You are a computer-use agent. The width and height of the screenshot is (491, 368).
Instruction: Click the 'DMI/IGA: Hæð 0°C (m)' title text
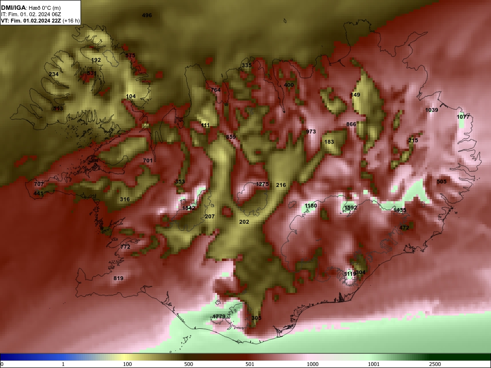30,8
